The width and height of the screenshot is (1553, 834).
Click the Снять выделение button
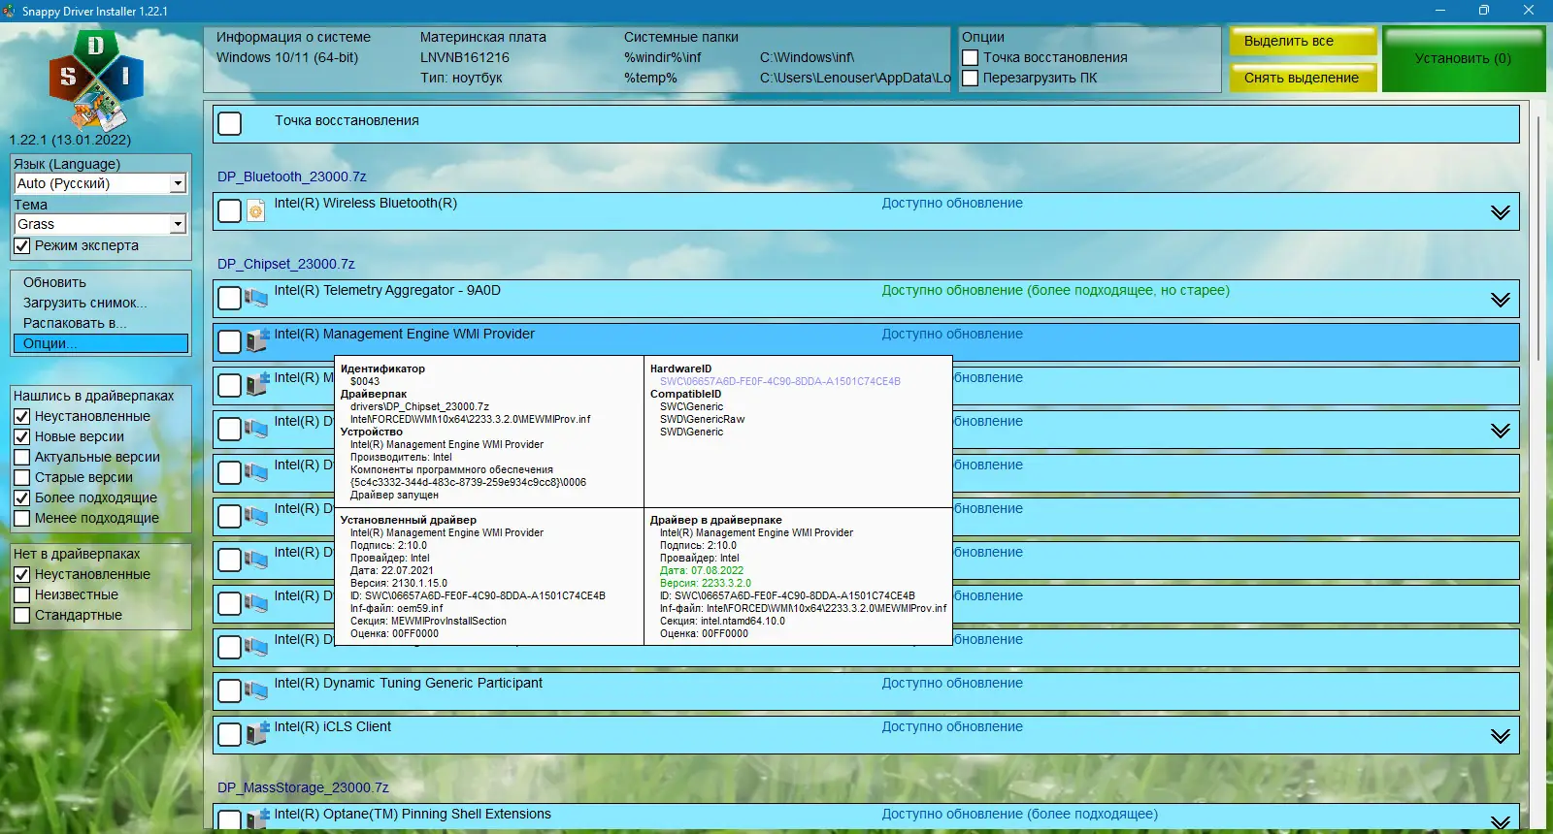(x=1304, y=78)
